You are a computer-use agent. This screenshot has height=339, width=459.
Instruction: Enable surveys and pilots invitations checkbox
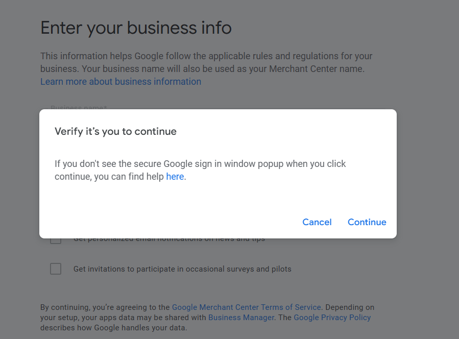56,269
